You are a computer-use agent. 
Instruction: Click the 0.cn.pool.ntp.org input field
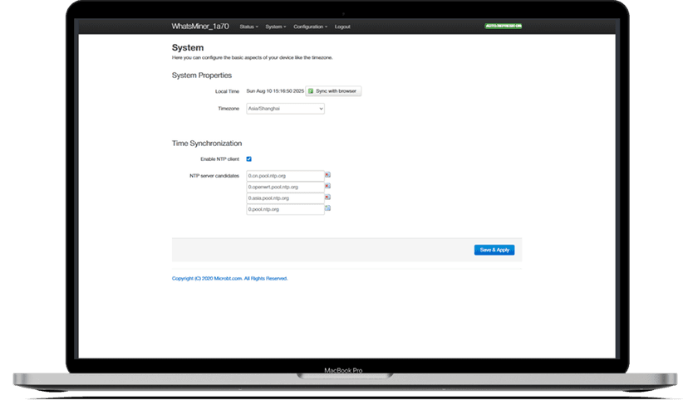tap(284, 176)
